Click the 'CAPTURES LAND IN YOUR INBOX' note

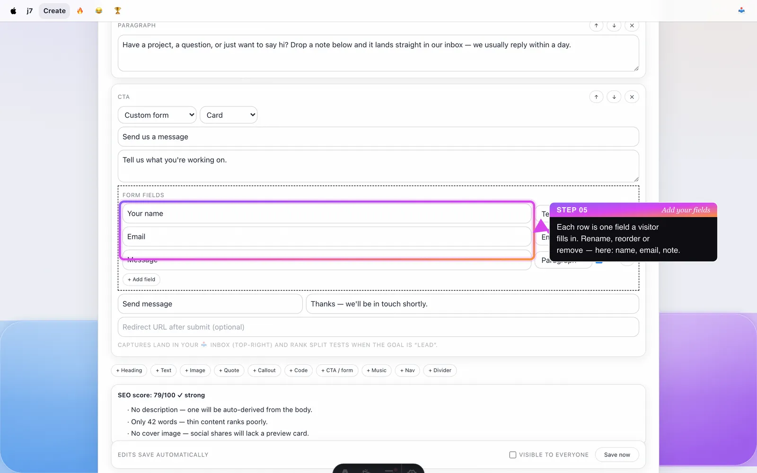pos(277,345)
